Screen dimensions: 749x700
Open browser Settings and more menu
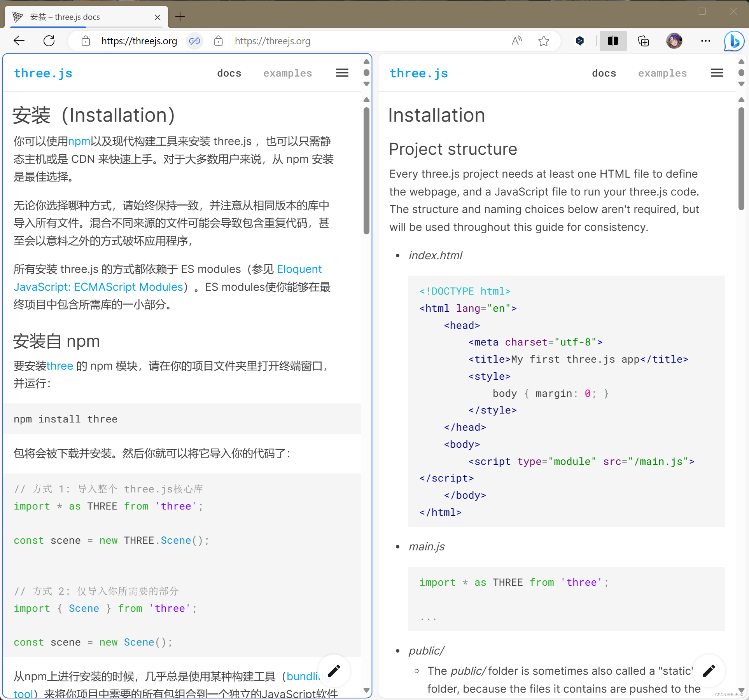[705, 41]
